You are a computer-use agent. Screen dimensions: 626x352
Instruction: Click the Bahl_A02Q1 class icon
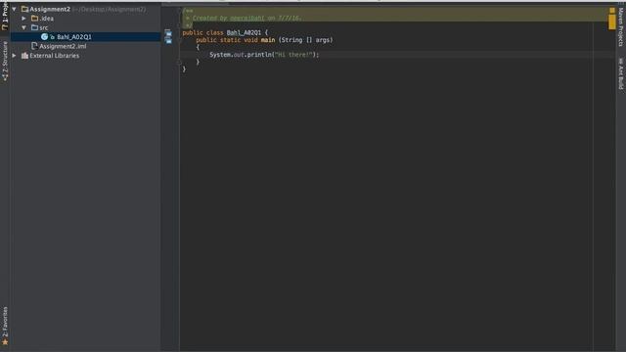pyautogui.click(x=44, y=37)
